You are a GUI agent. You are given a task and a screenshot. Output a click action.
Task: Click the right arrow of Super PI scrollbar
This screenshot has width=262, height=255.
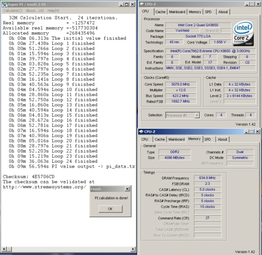133,249
